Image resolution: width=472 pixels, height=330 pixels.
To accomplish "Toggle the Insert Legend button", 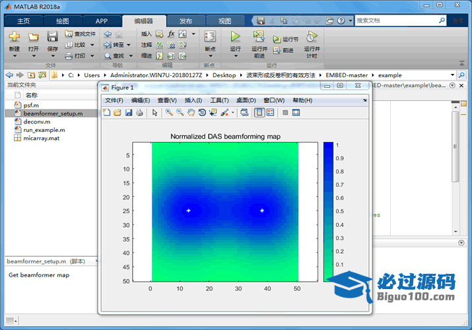I will coord(270,112).
